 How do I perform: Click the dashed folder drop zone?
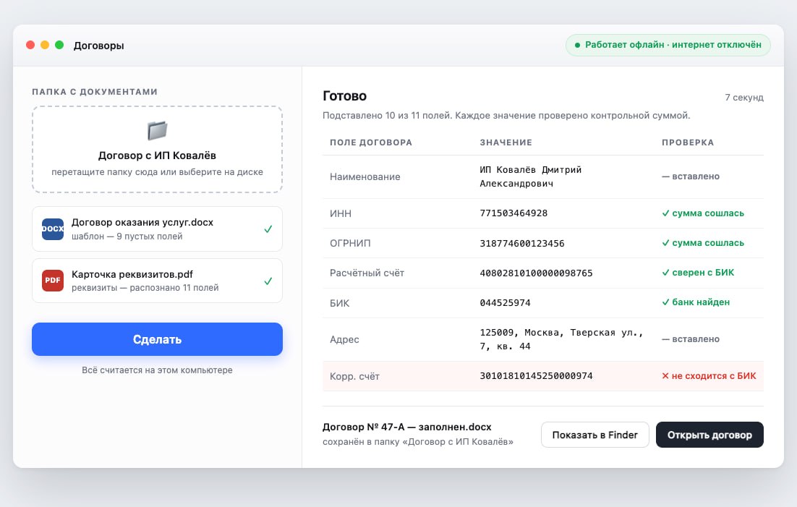pos(157,149)
